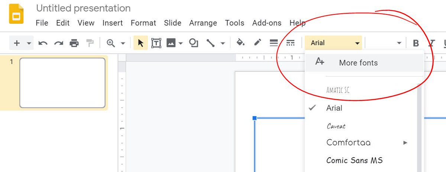Viewport: 446px width, 172px height.
Task: Open the Slide menu
Action: [x=172, y=23]
